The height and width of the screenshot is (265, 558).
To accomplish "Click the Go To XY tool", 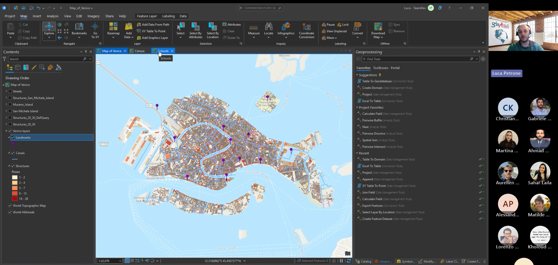I will (x=95, y=30).
